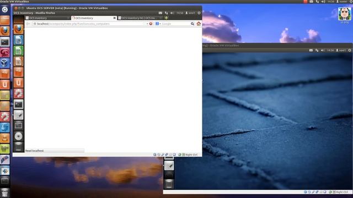Open Ubuntu One on the host launcher
Screen dimensions: 353x198
coord(5,85)
